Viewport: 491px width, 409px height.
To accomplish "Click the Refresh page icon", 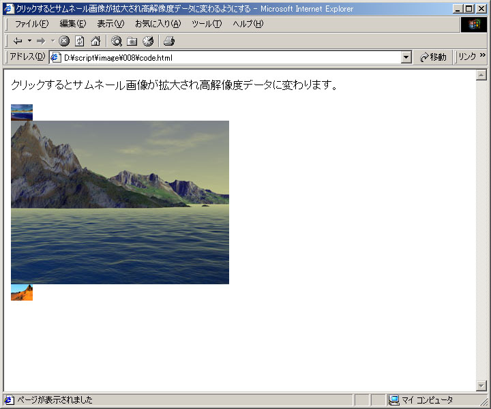I will pos(80,41).
